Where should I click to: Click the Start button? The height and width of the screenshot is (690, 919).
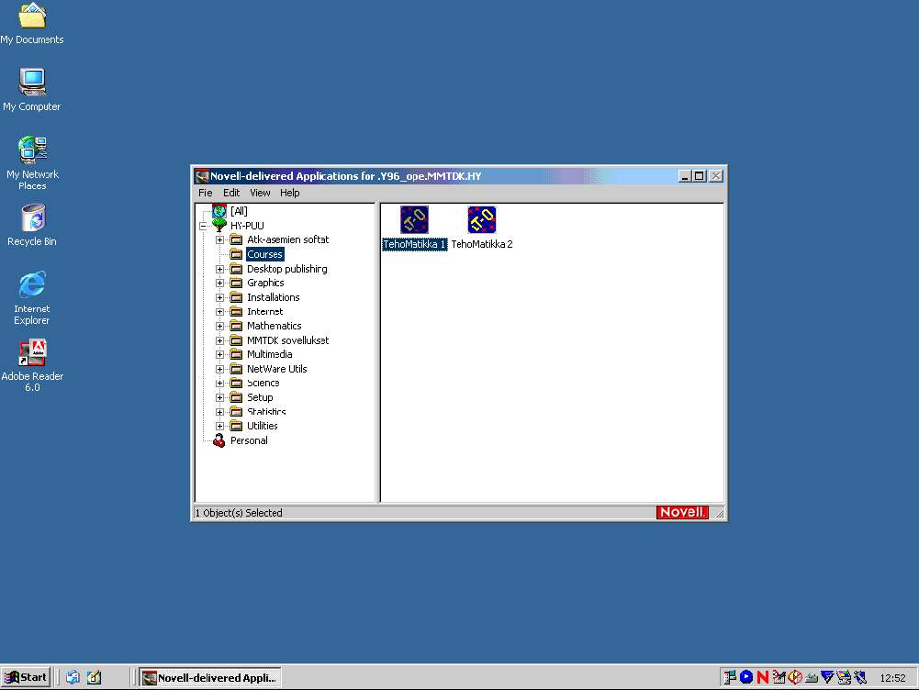(26, 678)
